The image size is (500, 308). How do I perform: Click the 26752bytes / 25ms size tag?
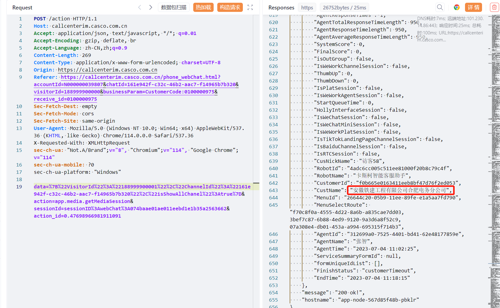pos(344,8)
